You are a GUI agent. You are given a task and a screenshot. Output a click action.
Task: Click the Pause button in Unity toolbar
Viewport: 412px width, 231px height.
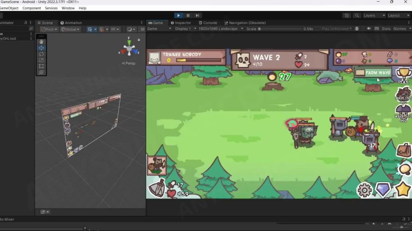[188, 15]
